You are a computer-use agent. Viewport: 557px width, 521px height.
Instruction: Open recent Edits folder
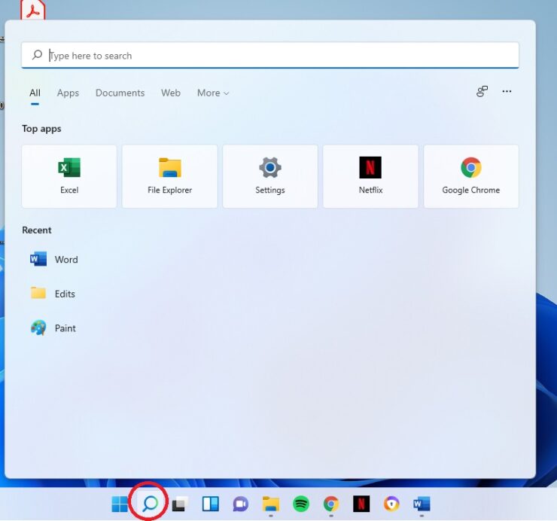tap(53, 294)
